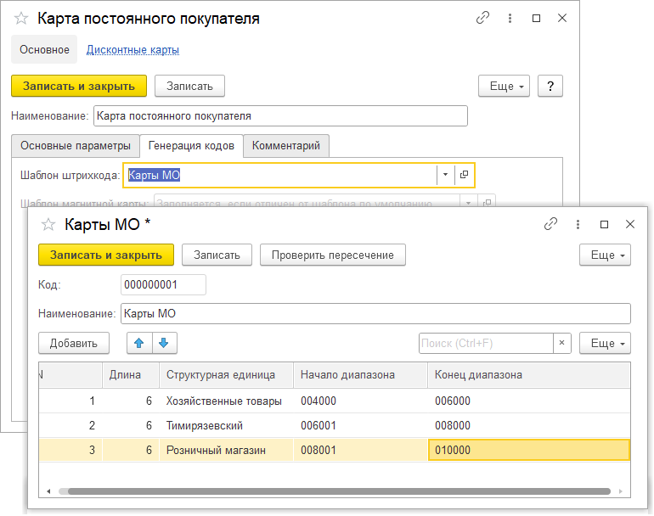Screen dimensions: 654x516
Task: Click end range cell 006000
Action: point(529,401)
